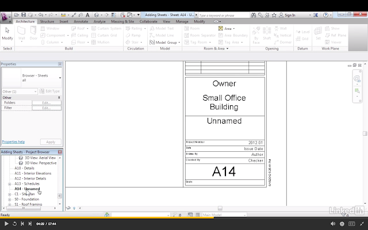Select the Measure tool icon
Viewport: 368px width, 230px height.
[x=63, y=15]
